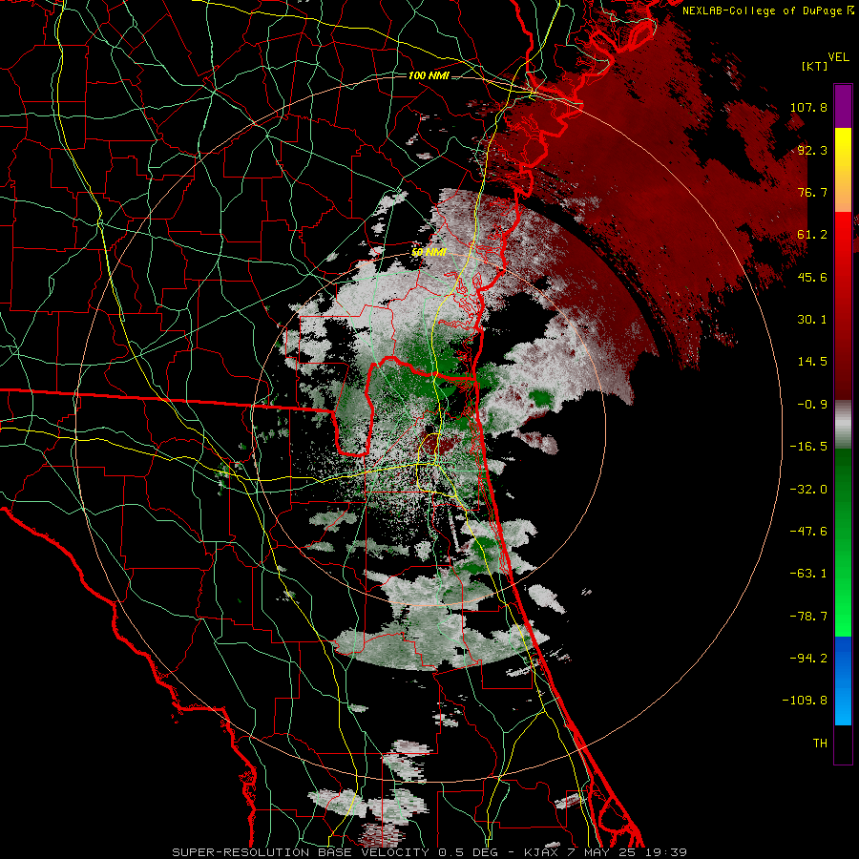
Task: Select the 30.1 velocity scale value
Action: point(812,320)
